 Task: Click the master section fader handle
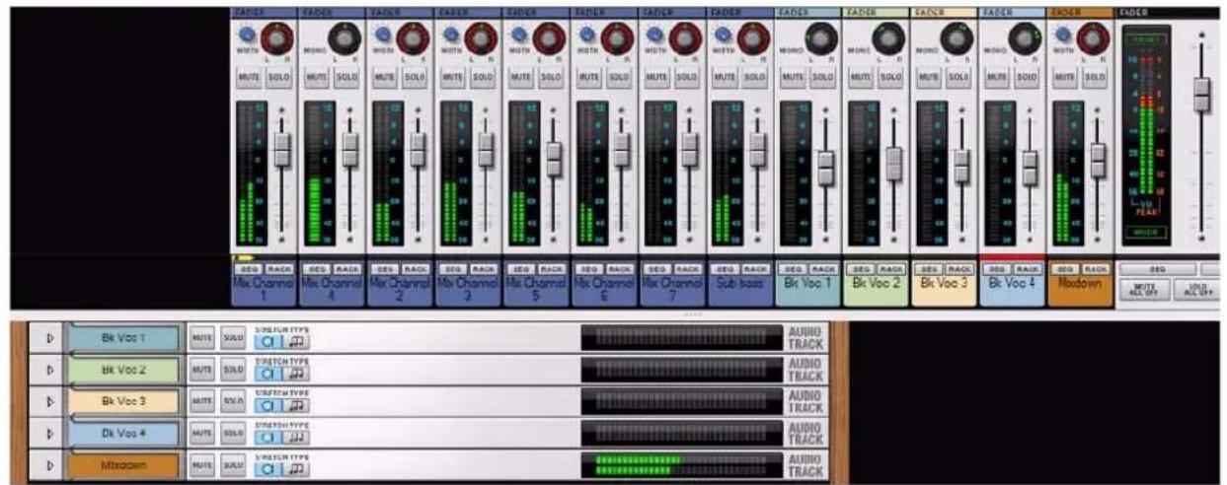(x=1201, y=94)
